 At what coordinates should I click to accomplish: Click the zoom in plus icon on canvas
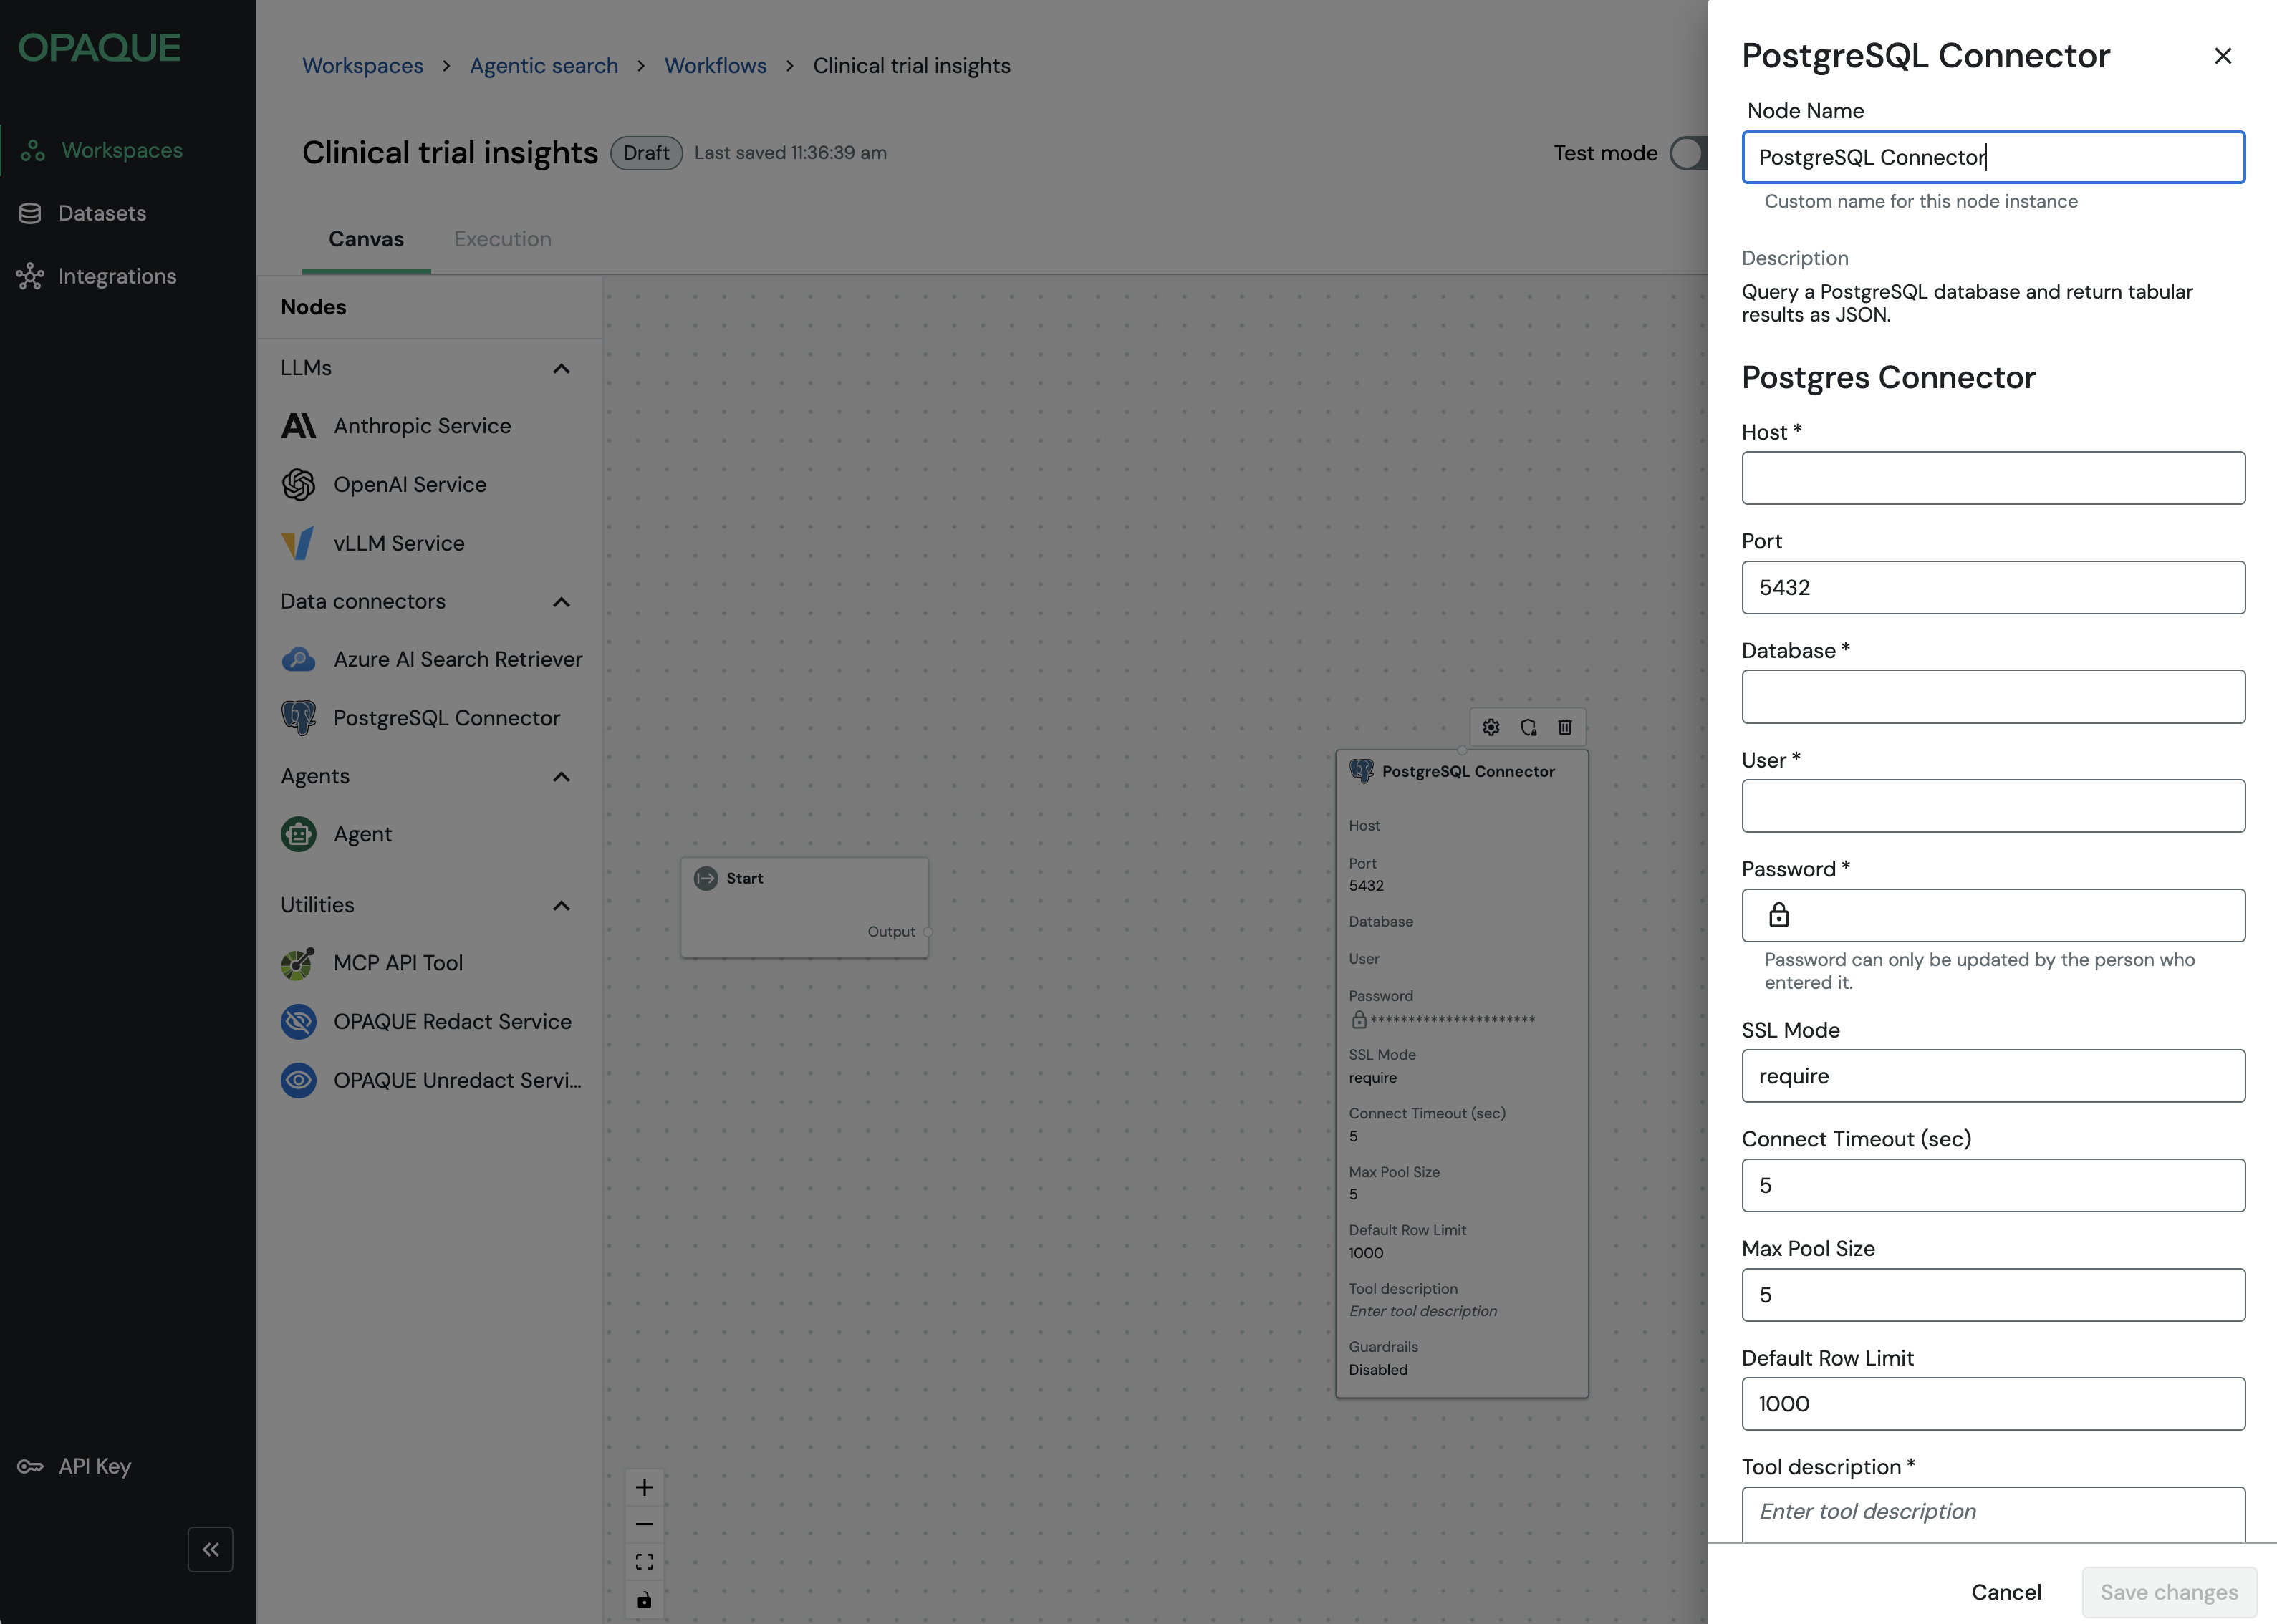(644, 1487)
